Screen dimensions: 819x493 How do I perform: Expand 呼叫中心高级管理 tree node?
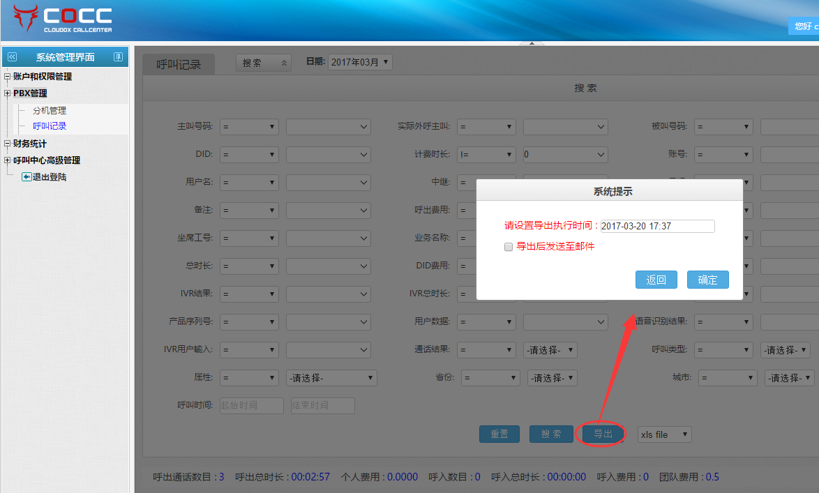(7, 160)
